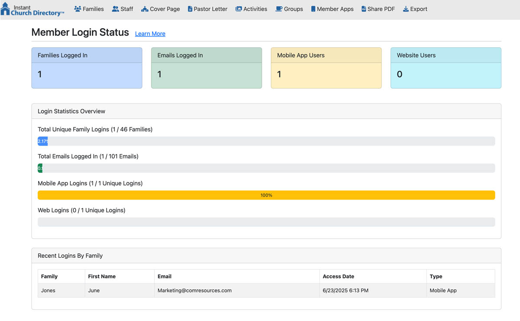This screenshot has width=520, height=321.
Task: Open the Learn More link
Action: coord(150,33)
